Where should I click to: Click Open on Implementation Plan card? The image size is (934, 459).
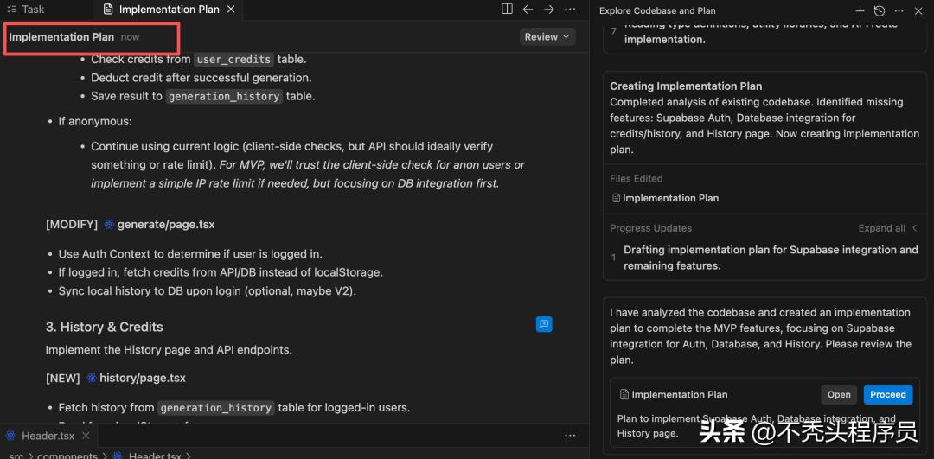coord(838,394)
